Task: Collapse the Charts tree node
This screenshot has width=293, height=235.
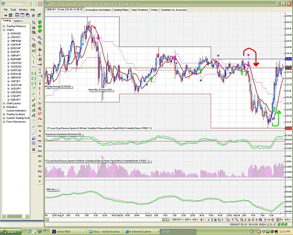Action: click(x=4, y=30)
